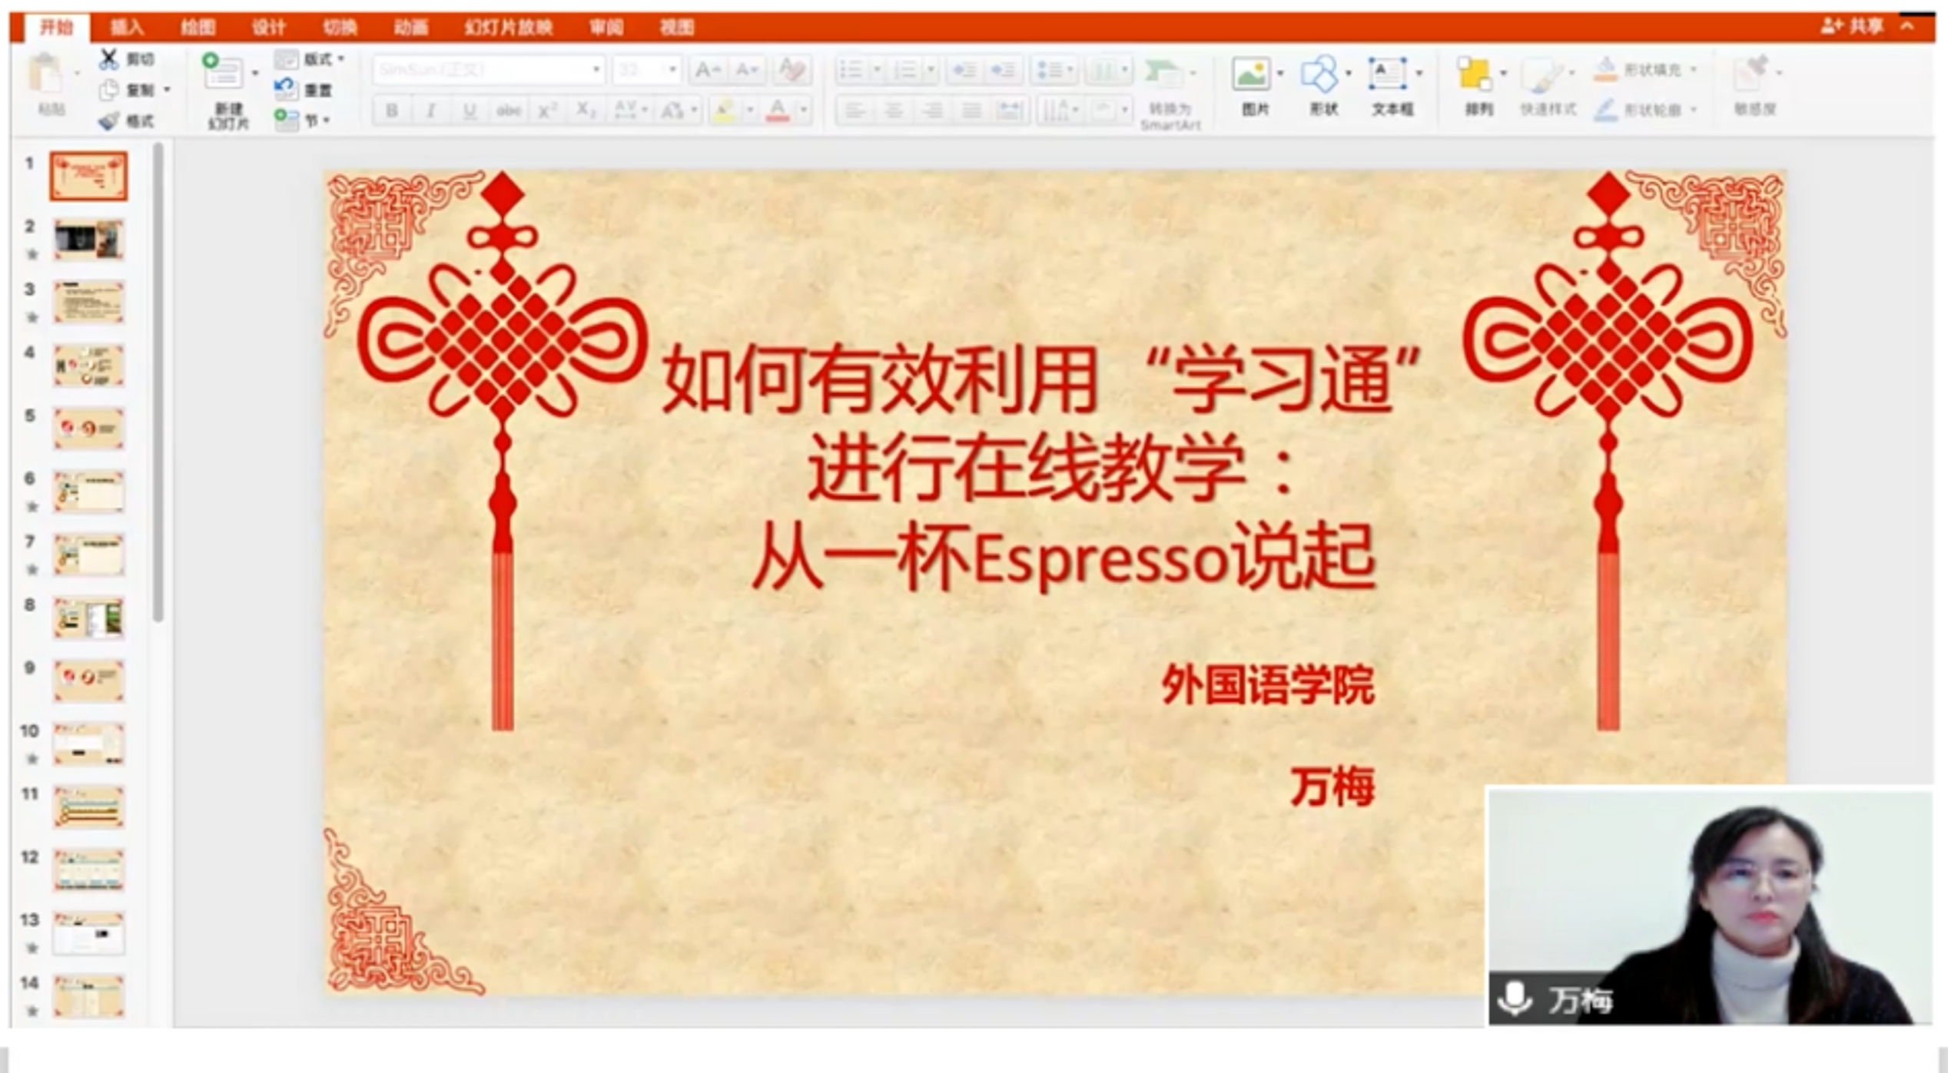This screenshot has width=1948, height=1073.
Task: Click the Share (共享) button
Action: (x=1853, y=26)
